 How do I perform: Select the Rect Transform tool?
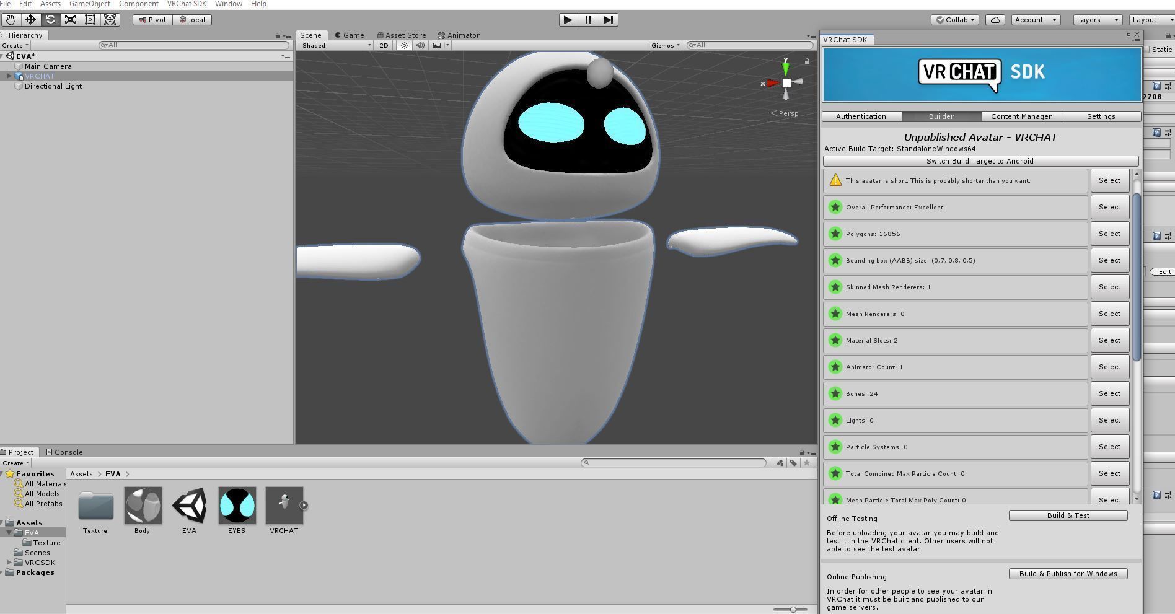[90, 20]
